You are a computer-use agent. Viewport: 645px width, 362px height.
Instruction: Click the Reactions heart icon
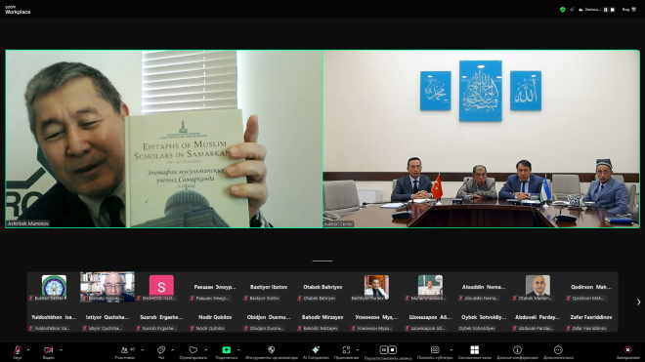point(193,350)
